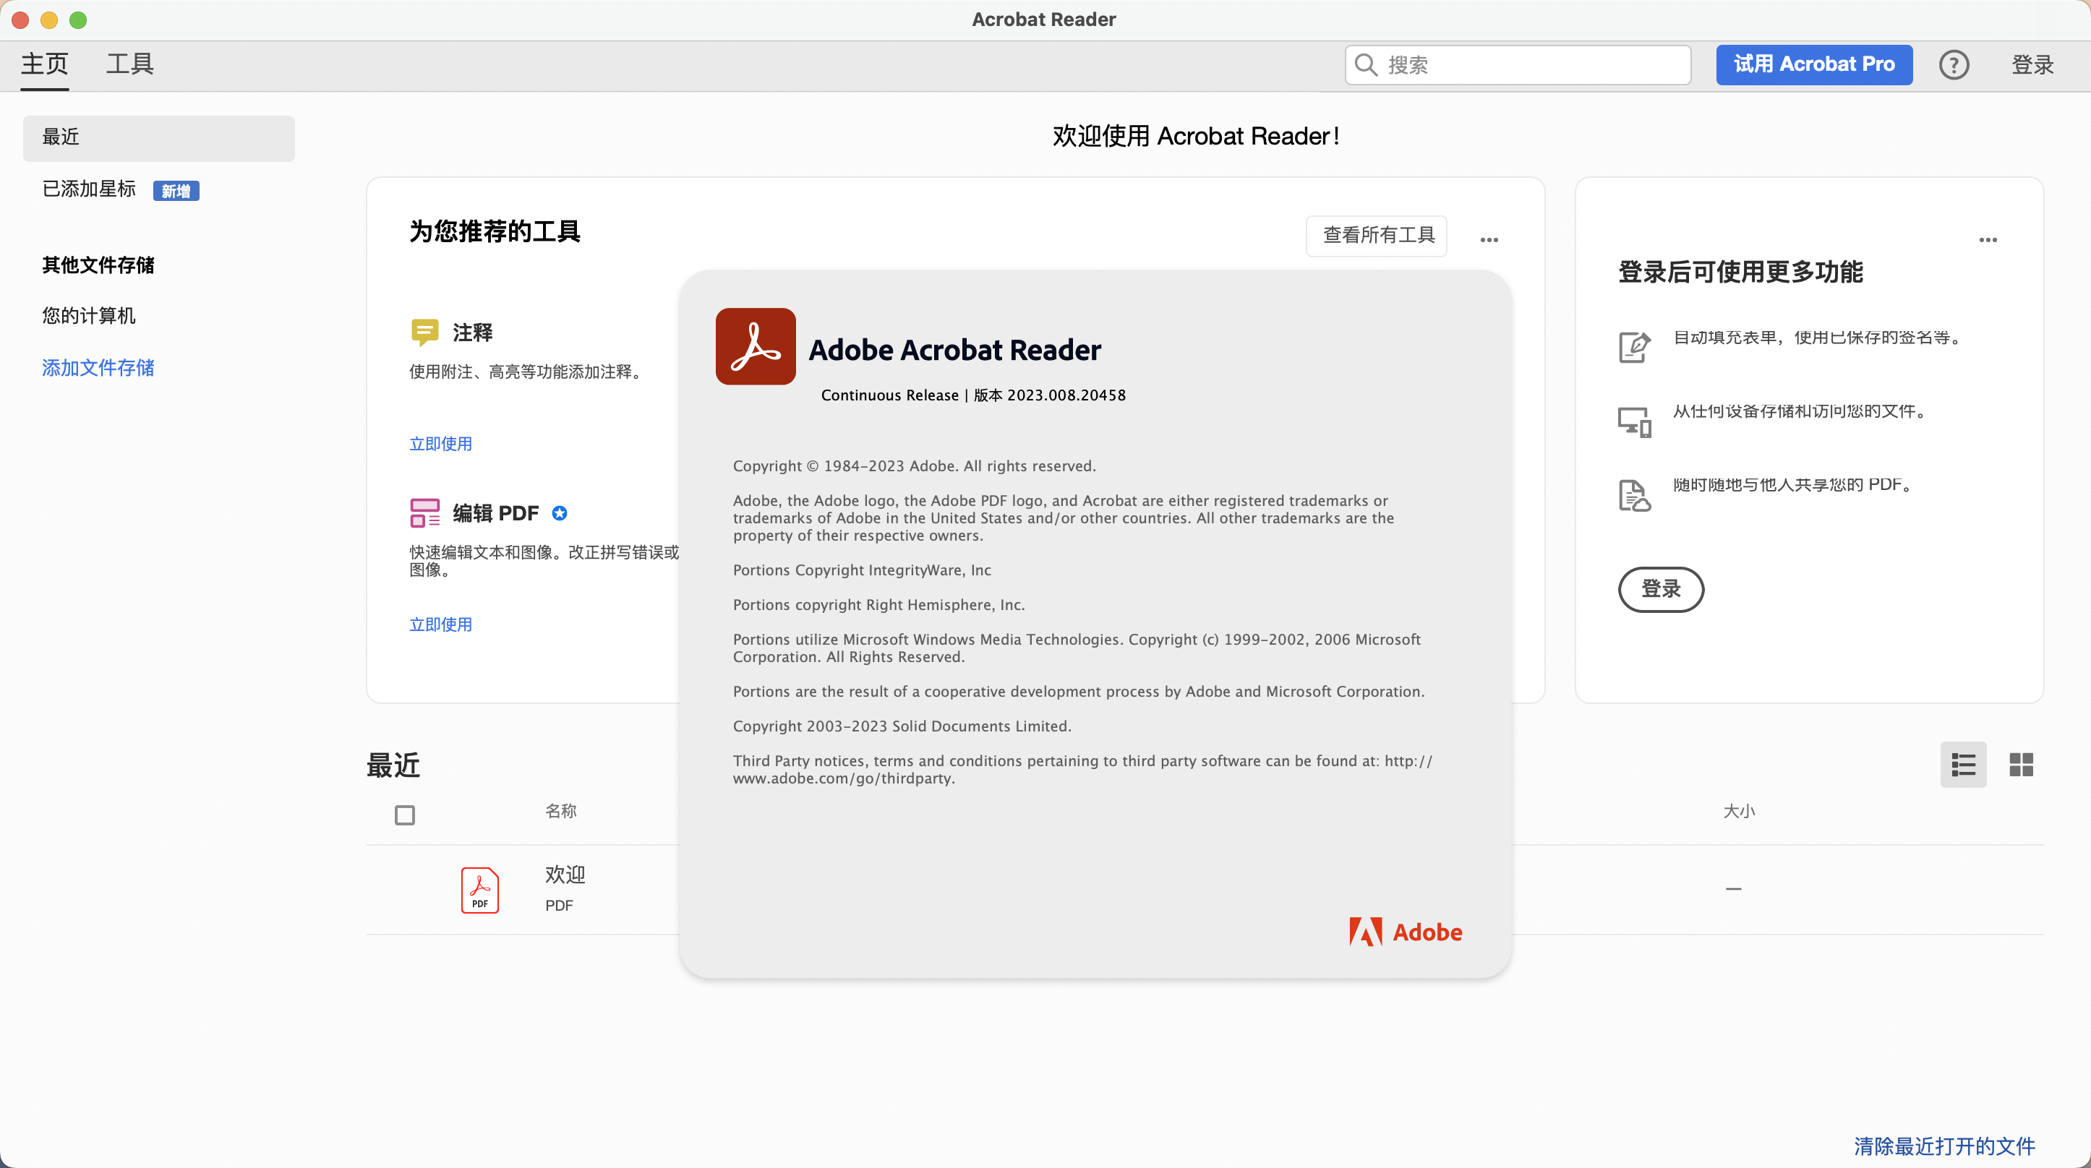Switch to the 主页 tab

tap(45, 64)
